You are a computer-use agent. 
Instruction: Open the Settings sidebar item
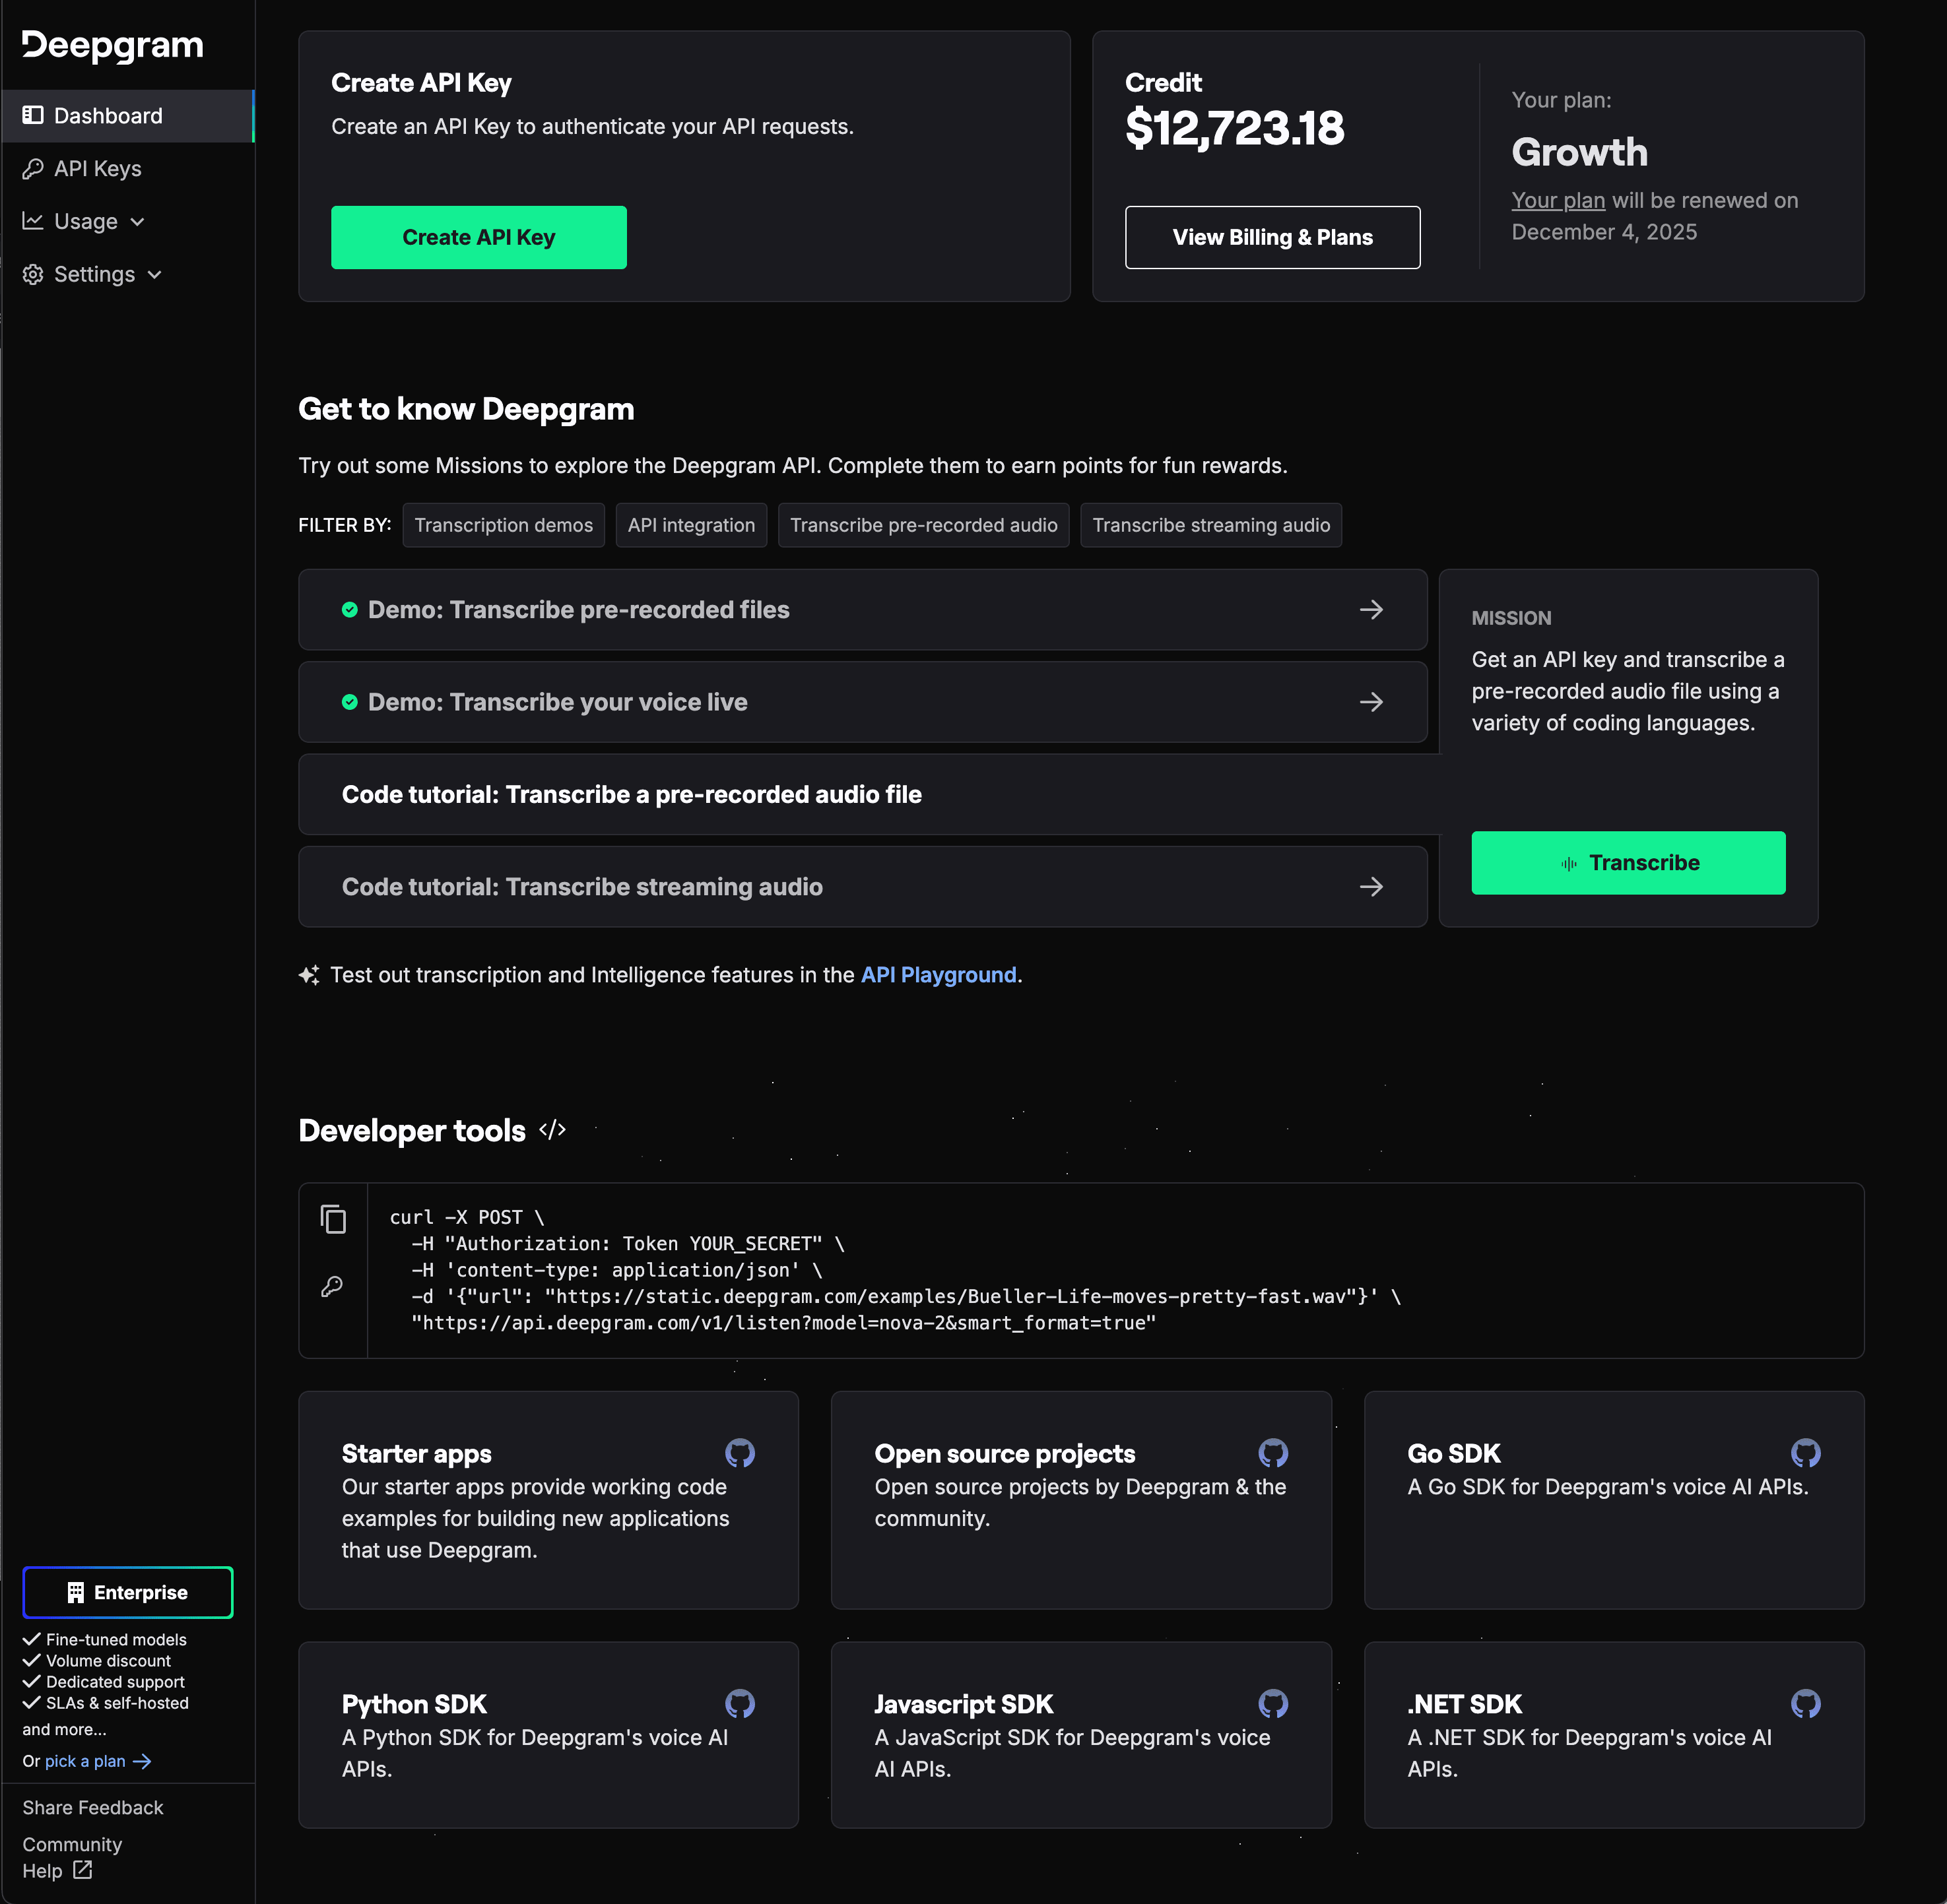(x=128, y=274)
